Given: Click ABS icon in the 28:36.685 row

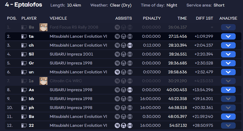Looking at the screenshot, I should pos(130,63).
